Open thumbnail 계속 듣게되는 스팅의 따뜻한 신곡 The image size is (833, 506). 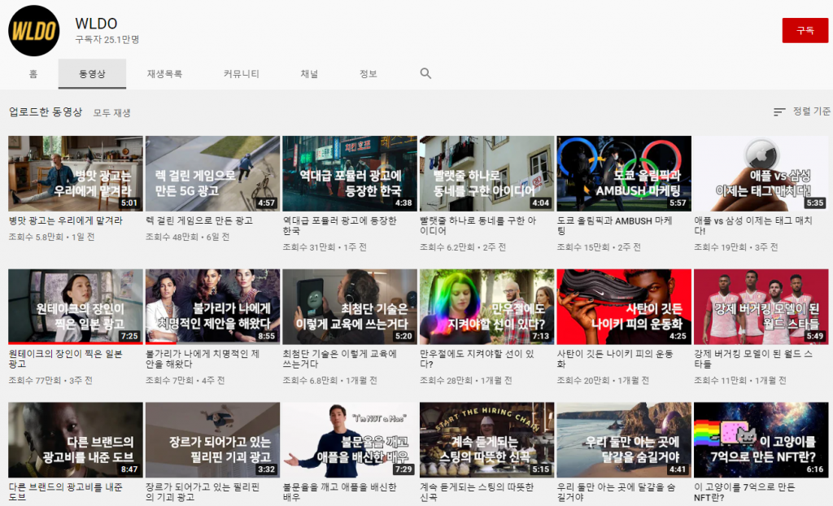pos(486,439)
